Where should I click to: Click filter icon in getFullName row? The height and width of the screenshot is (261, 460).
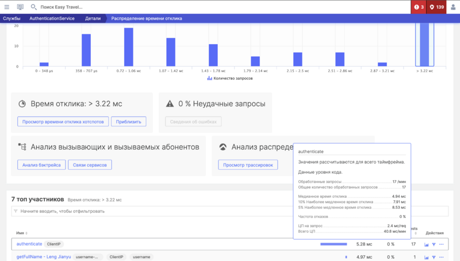click(434, 257)
